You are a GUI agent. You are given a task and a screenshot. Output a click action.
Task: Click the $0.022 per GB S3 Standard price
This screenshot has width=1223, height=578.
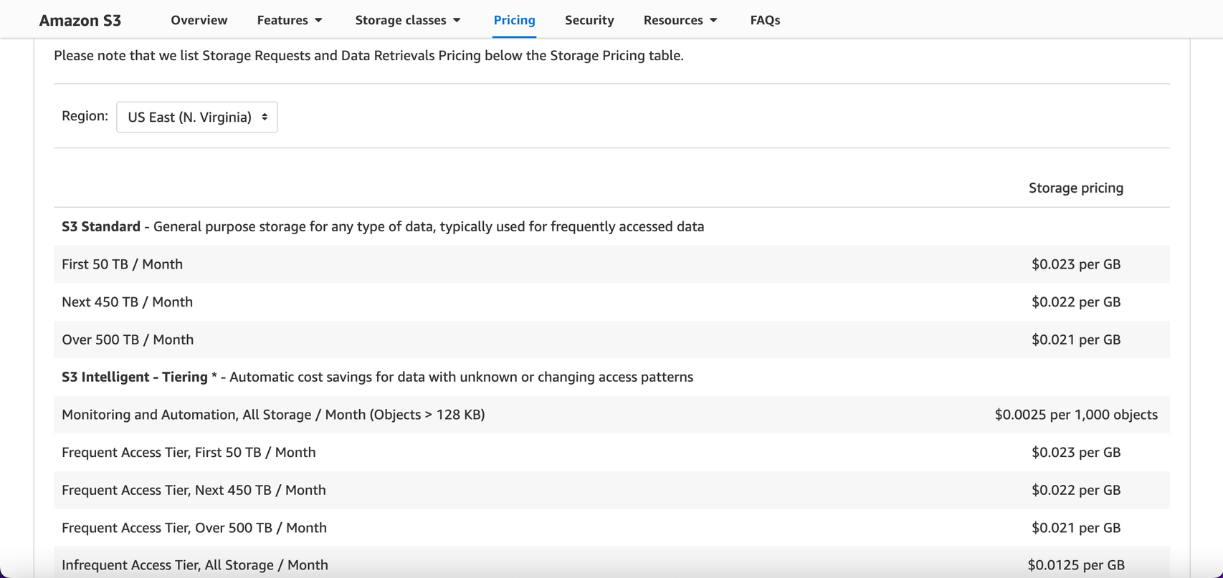(1076, 302)
